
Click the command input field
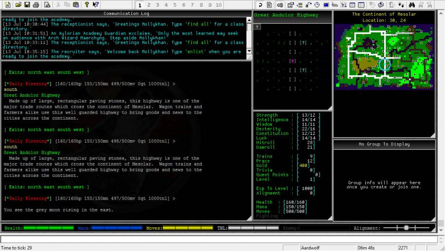218,239
